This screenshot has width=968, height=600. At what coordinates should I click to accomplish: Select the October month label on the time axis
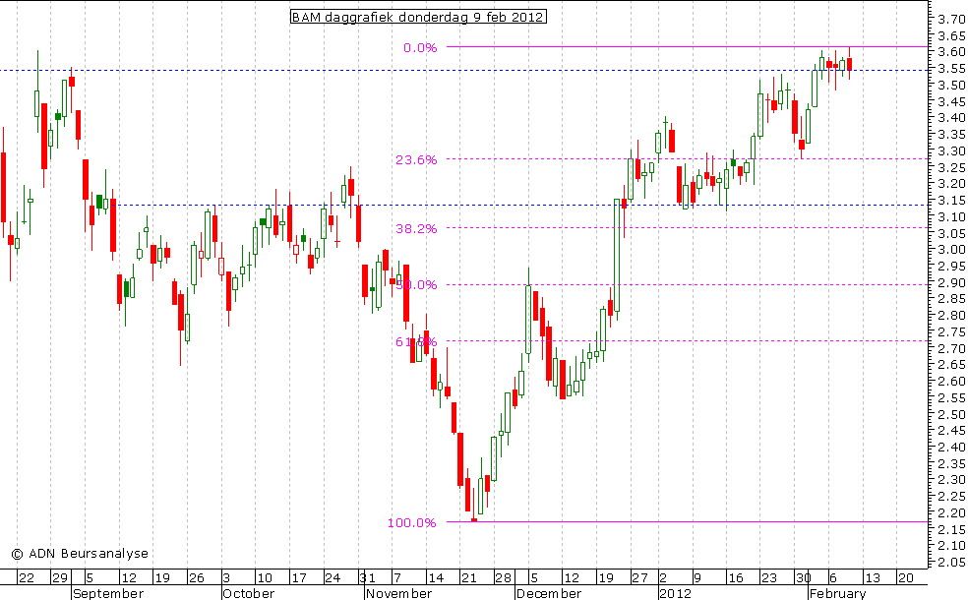248,593
